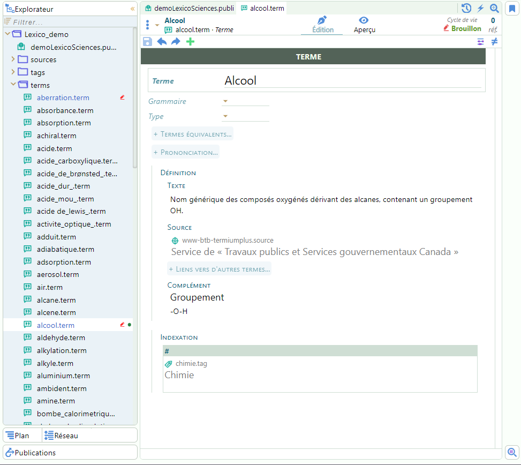This screenshot has height=465, width=521.
Task: Add Termes équivalents section
Action: pos(192,134)
